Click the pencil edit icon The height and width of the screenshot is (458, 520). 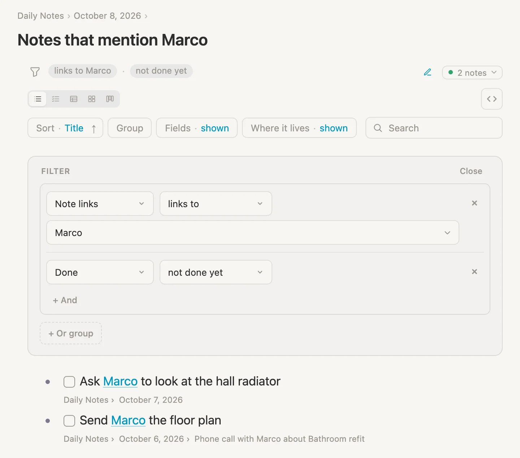[428, 72]
